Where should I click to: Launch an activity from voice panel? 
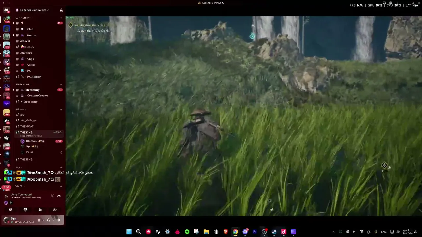(x=40, y=210)
